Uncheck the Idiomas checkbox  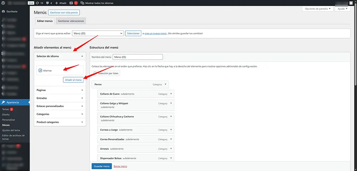(x=40, y=71)
